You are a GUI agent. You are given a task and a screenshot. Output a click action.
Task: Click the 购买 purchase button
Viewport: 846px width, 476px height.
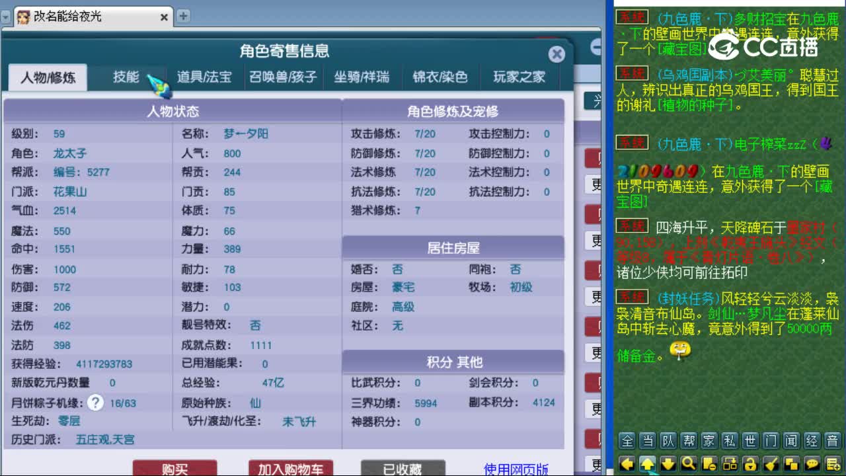point(175,468)
